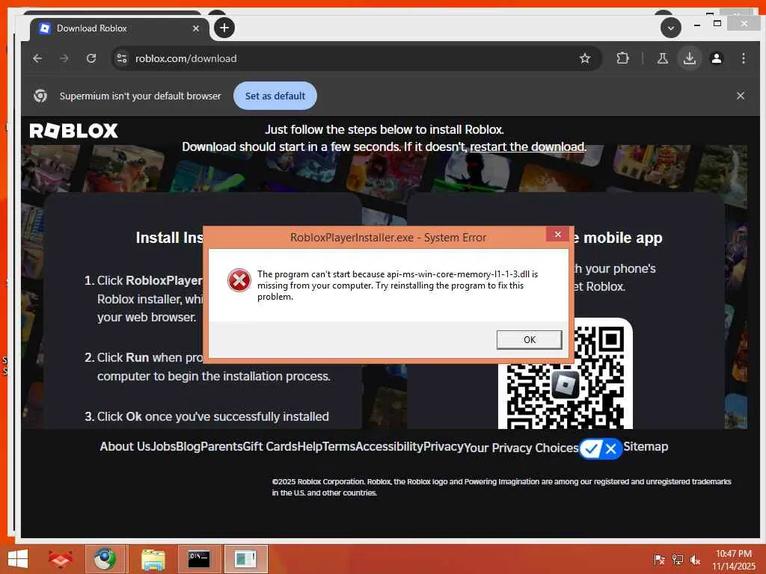766x574 pixels.
Task: Open the Privacy footer link
Action: point(443,447)
